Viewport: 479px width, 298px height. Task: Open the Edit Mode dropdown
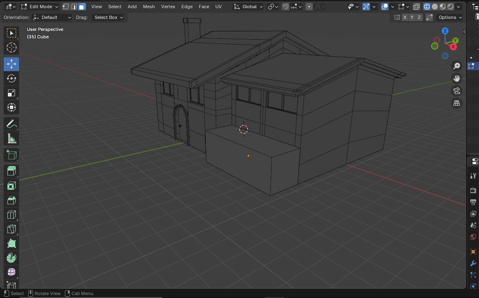click(x=40, y=7)
